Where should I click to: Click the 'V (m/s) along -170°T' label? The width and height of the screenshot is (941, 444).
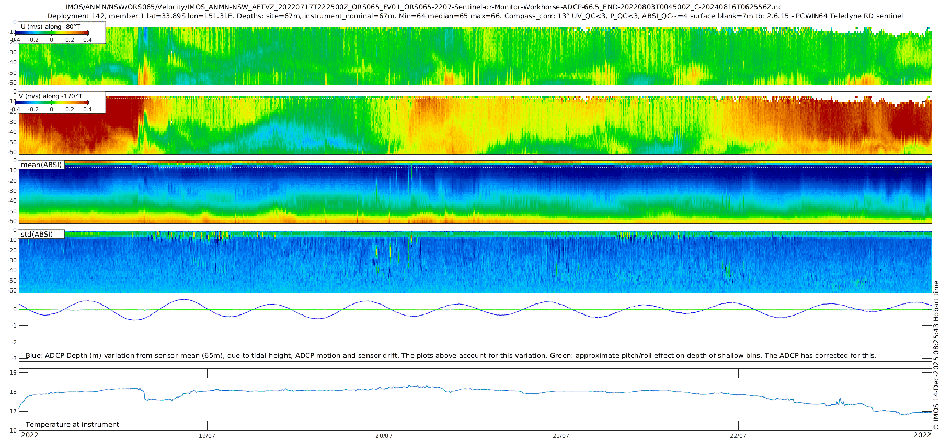click(50, 96)
